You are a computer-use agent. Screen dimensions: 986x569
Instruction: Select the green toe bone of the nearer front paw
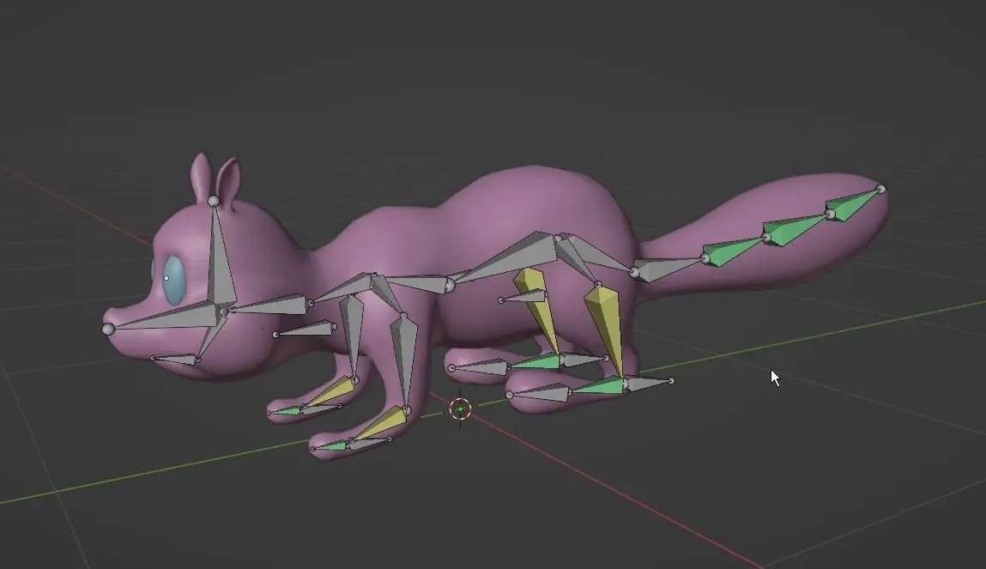(330, 446)
